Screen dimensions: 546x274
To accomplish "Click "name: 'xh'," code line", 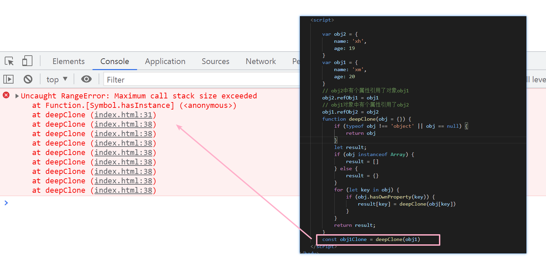I will 350,41.
